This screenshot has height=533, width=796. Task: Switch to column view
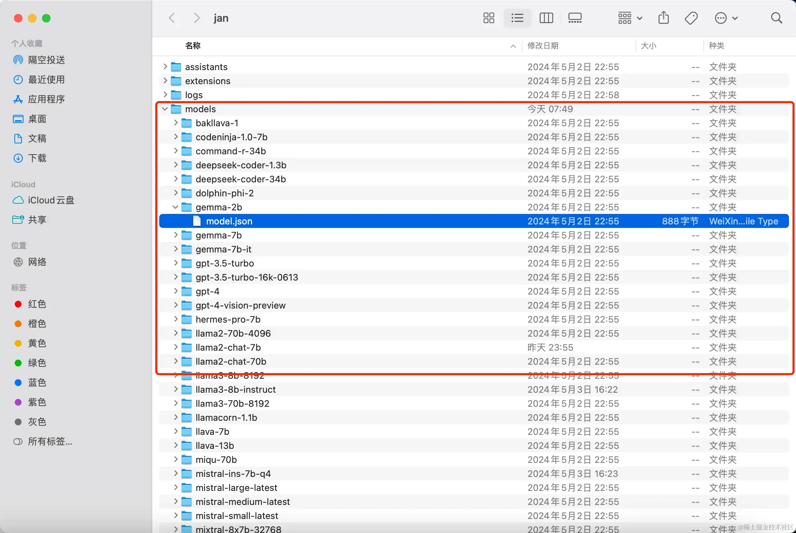click(546, 18)
